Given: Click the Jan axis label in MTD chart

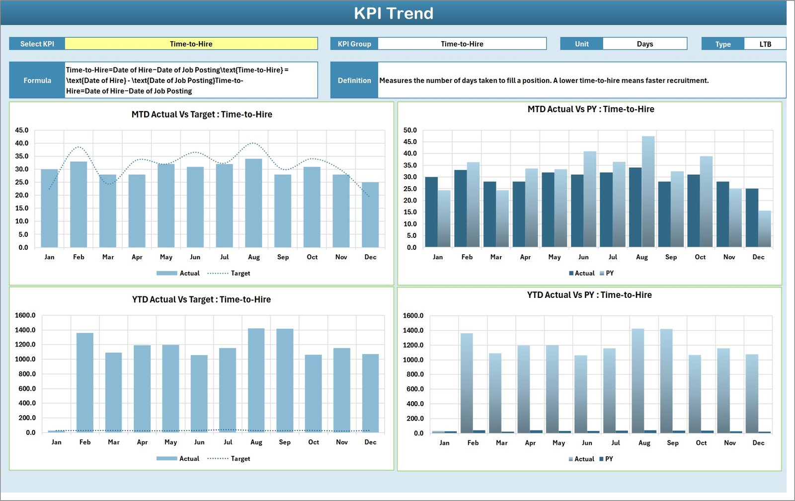Looking at the screenshot, I should [49, 257].
